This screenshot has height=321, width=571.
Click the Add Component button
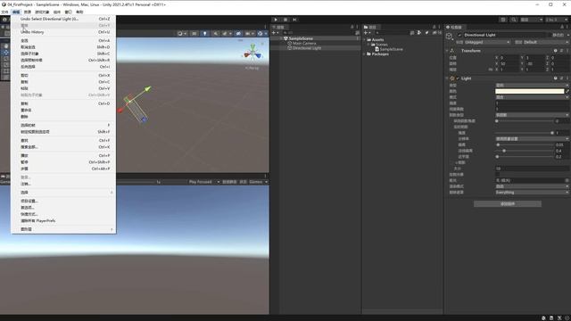[x=508, y=204]
